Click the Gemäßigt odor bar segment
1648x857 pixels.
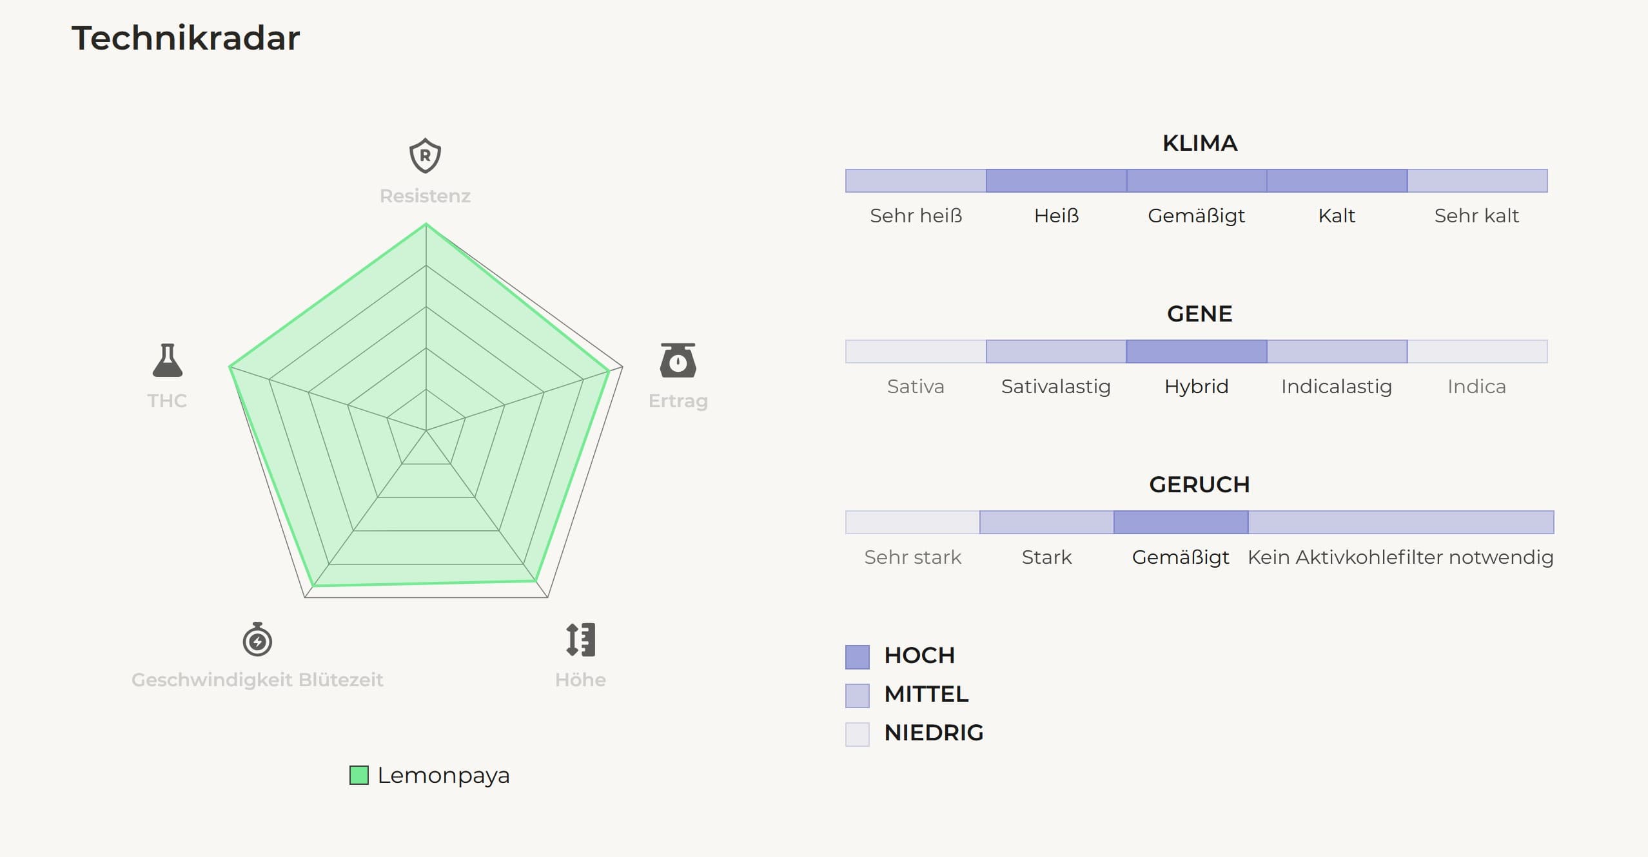click(x=1181, y=523)
